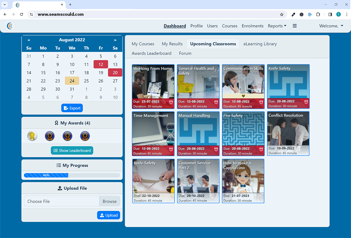Click the Export calendar button
This screenshot has width=351, height=238.
[72, 108]
